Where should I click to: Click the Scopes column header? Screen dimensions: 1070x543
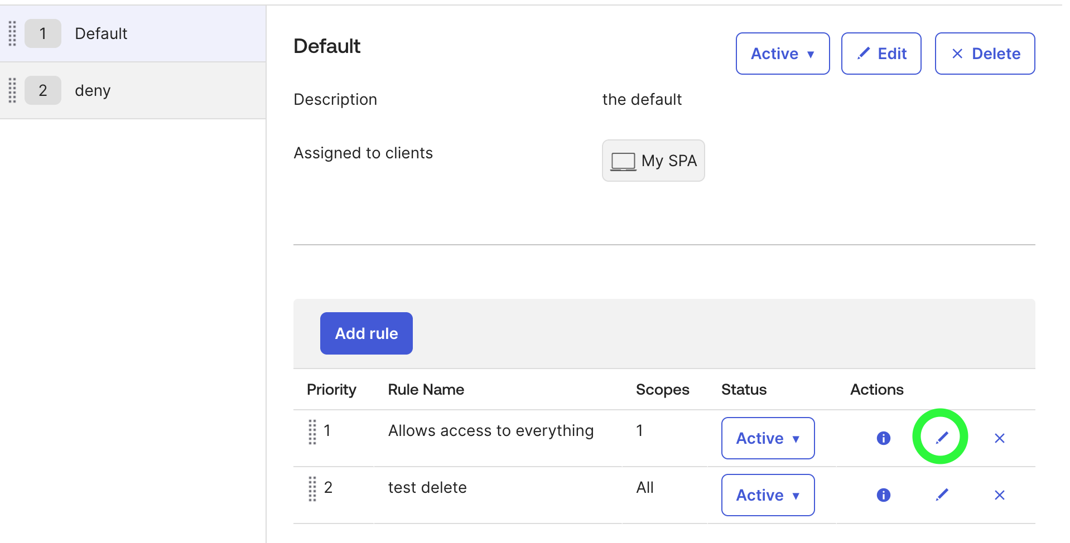(663, 389)
